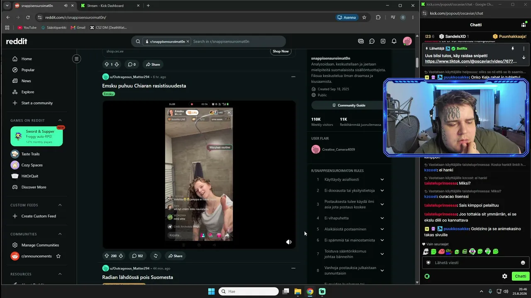Open Windows Start menu

[x=211, y=291]
